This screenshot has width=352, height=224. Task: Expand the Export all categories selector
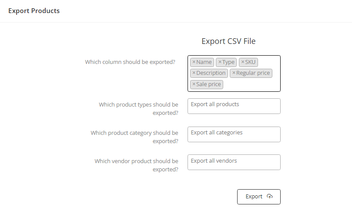pos(234,134)
